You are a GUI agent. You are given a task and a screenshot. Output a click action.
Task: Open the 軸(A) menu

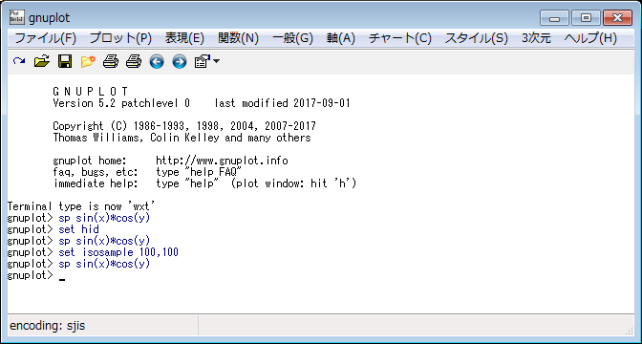click(341, 38)
